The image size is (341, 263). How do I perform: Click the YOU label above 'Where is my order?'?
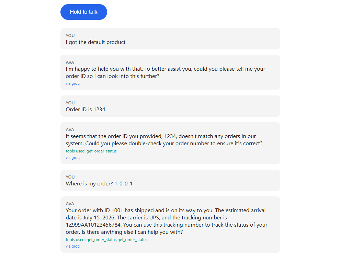click(x=70, y=177)
